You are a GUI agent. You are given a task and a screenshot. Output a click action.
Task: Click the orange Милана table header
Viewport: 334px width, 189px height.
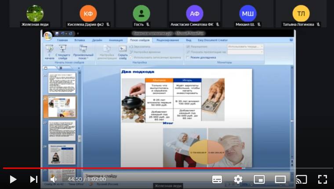coord(159,80)
